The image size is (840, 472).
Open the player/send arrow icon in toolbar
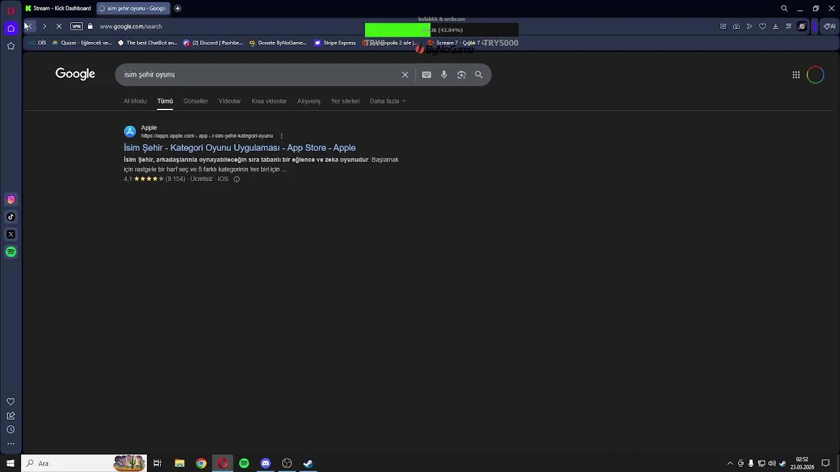tap(749, 26)
